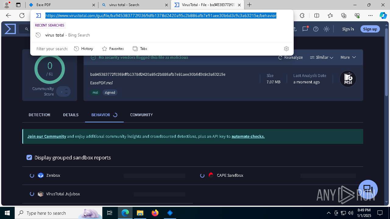Toggle Edge split screen view
Screen dimensions: 390x219
[x=317, y=16]
